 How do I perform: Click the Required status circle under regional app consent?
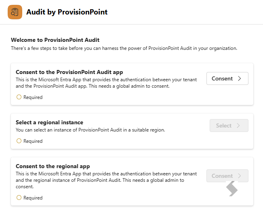pyautogui.click(x=19, y=197)
